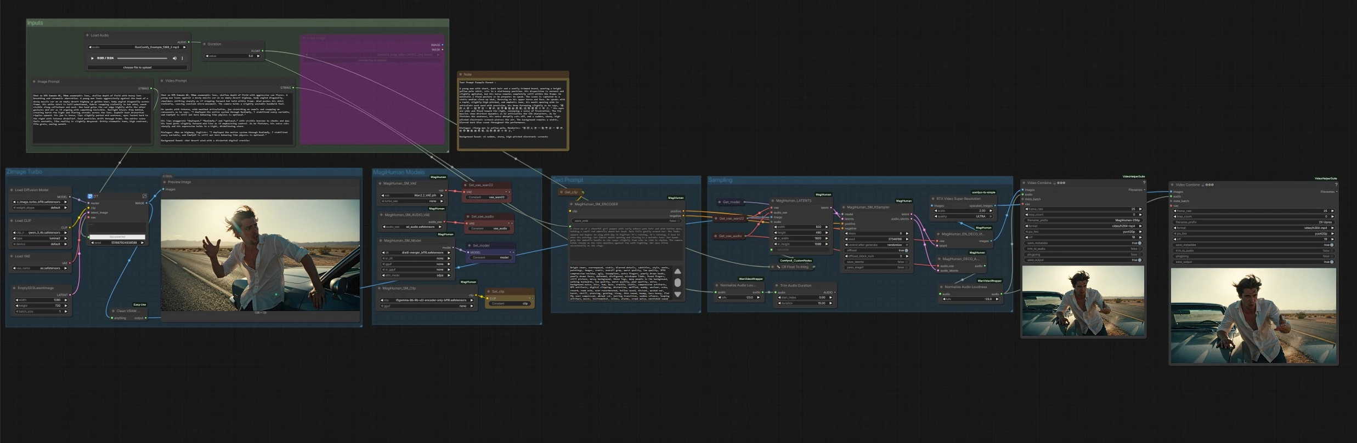Viewport: 1357px width, 443px height.
Task: Collapse the CR Float To Integer node
Action: pos(773,267)
